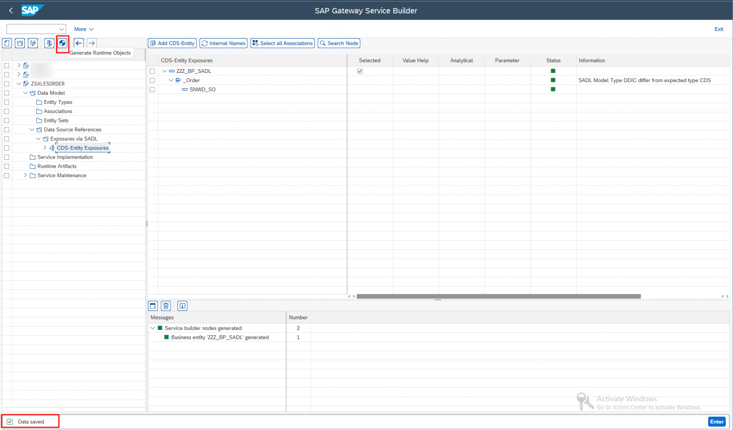Open the More dropdown menu
This screenshot has height=430, width=733.
pos(84,29)
